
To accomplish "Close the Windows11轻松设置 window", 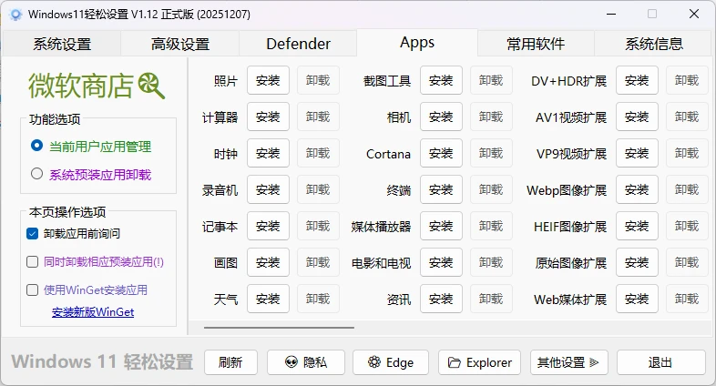I will 694,15.
